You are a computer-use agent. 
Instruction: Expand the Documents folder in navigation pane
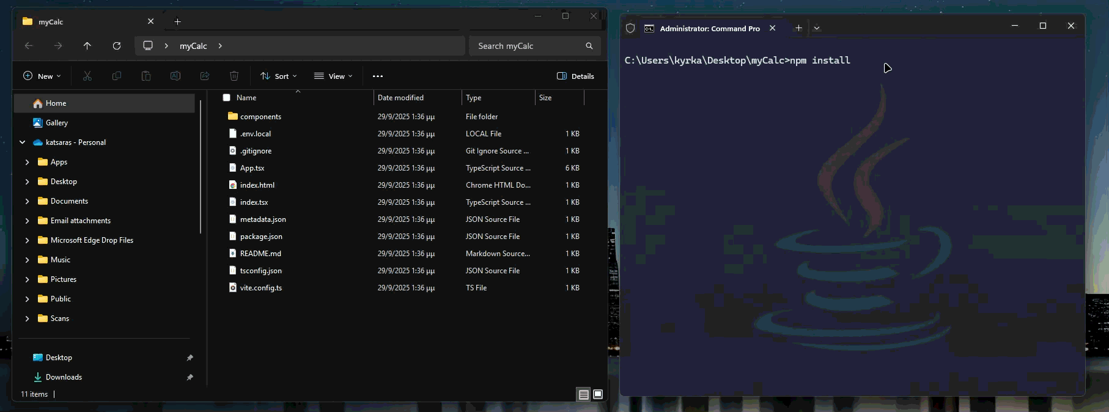(27, 201)
